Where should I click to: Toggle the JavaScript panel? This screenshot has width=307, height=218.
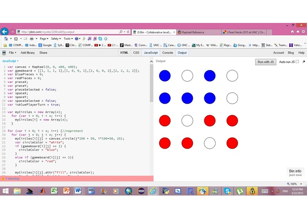pos(151,53)
